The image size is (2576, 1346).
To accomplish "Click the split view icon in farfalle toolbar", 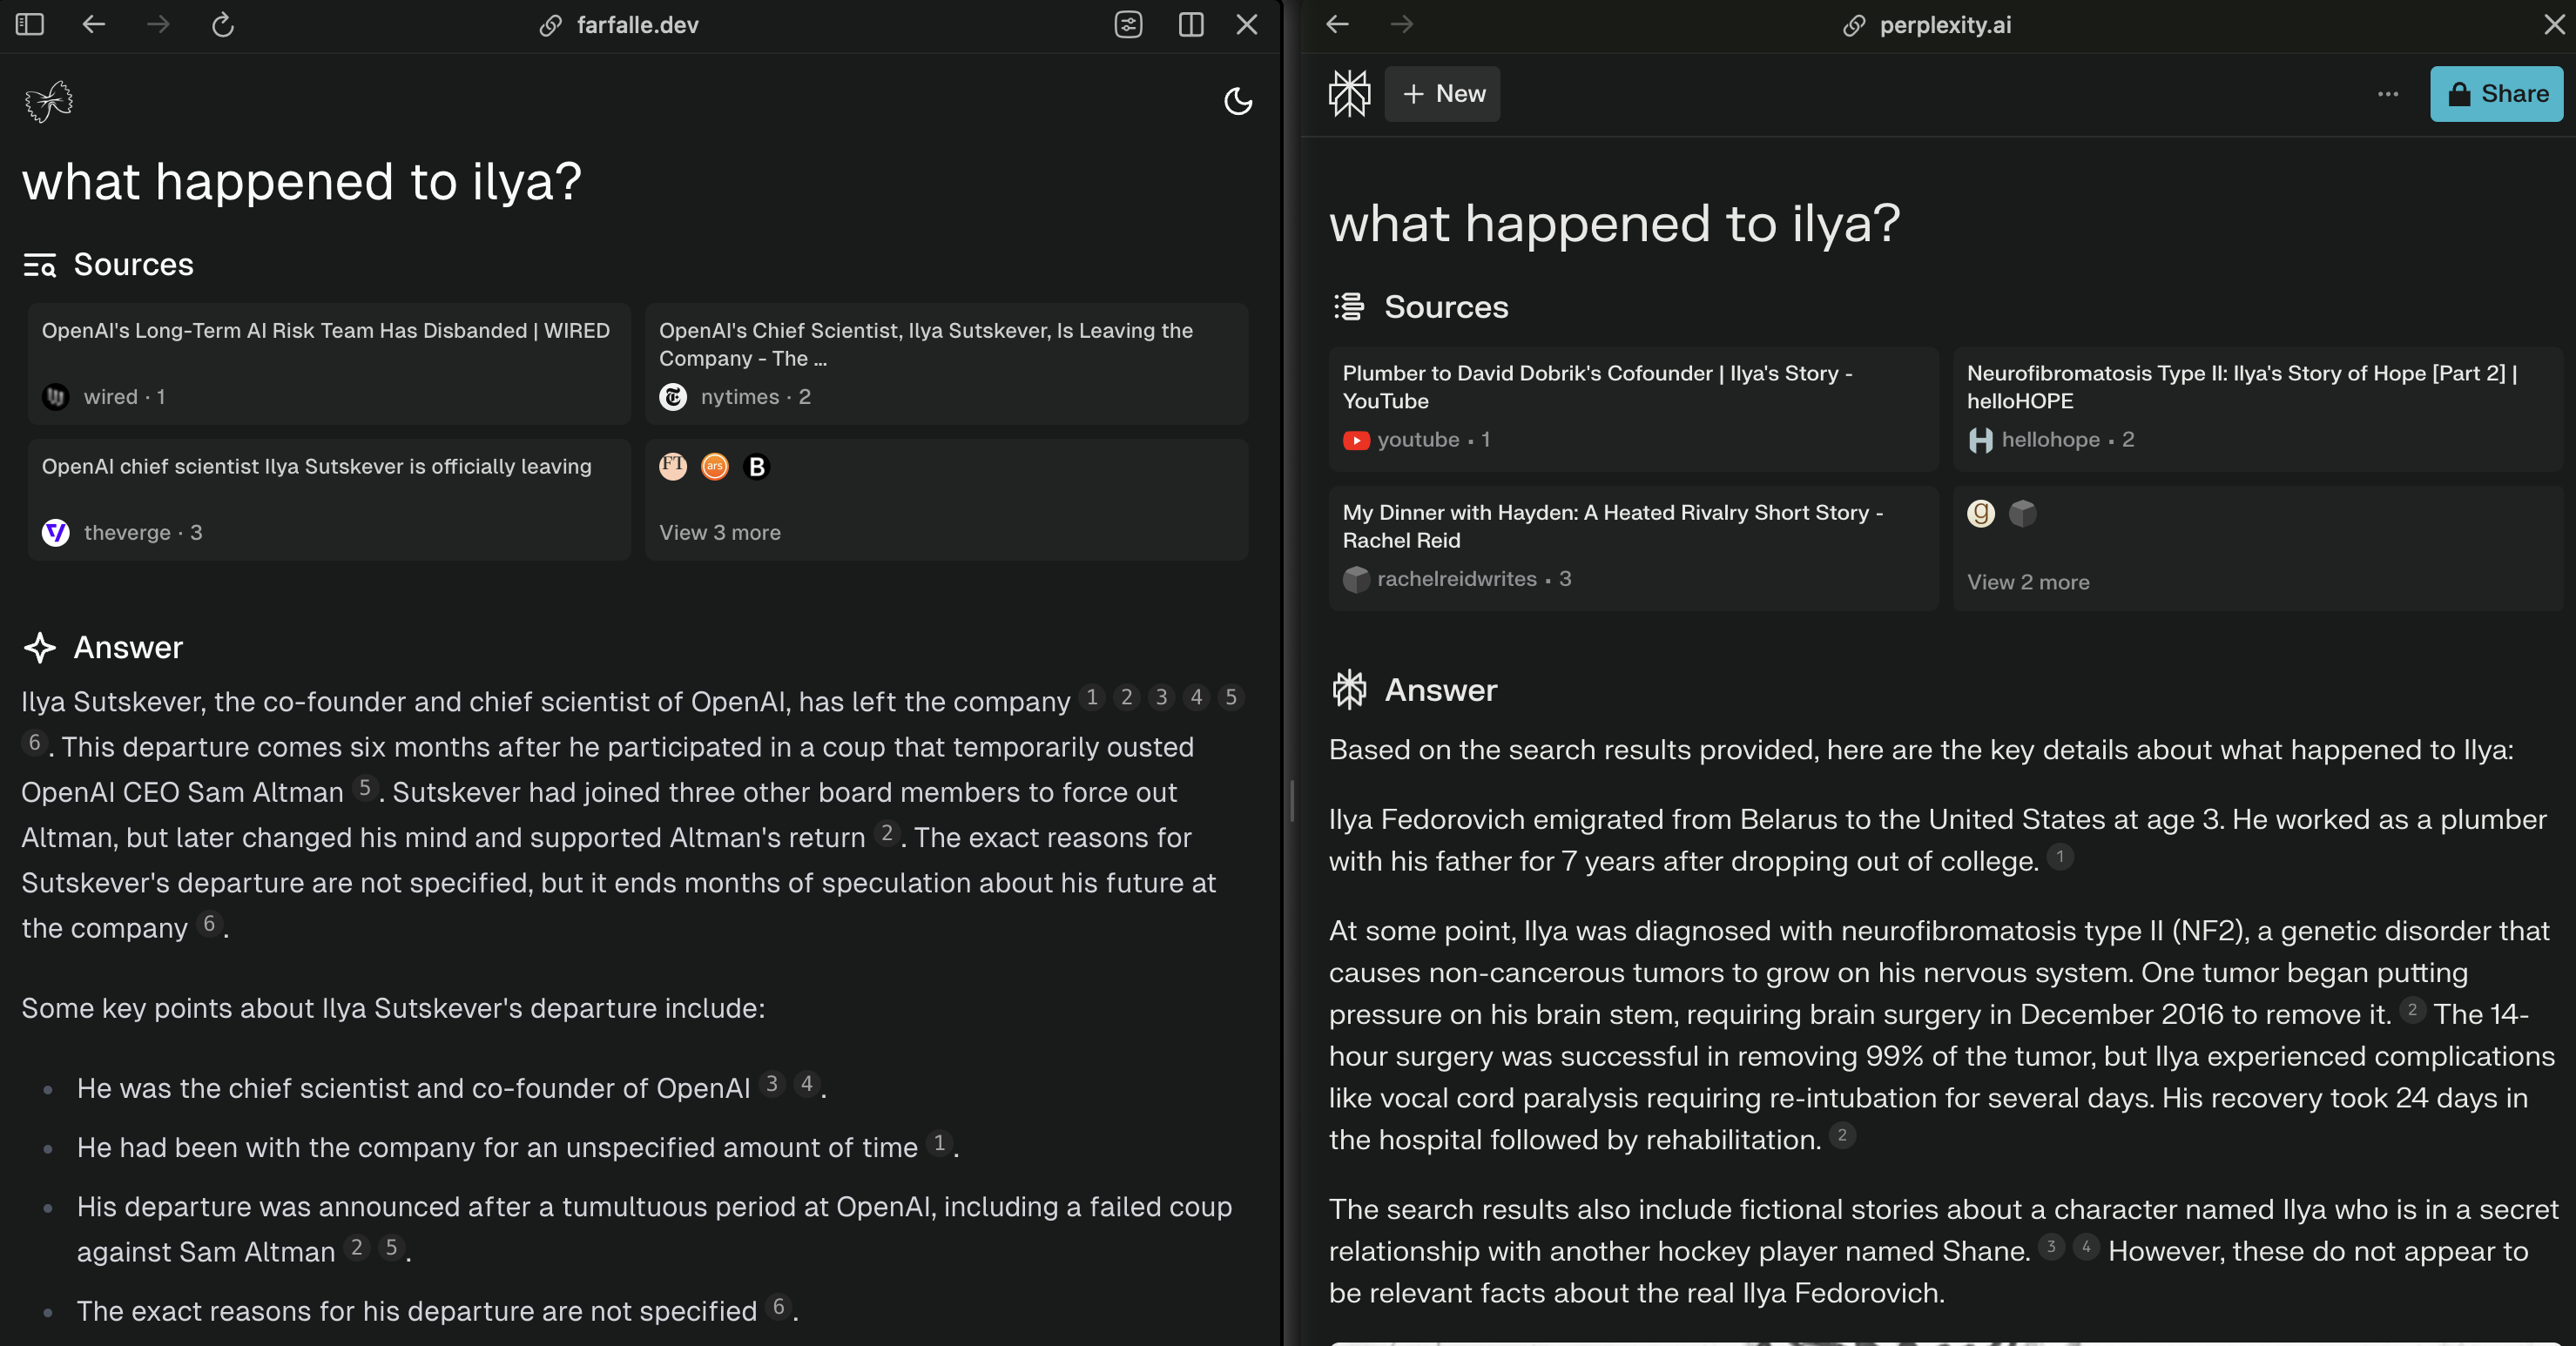I will (1191, 24).
